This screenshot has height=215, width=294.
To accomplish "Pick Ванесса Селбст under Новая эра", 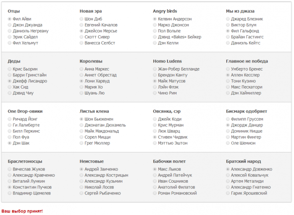I will [81, 43].
